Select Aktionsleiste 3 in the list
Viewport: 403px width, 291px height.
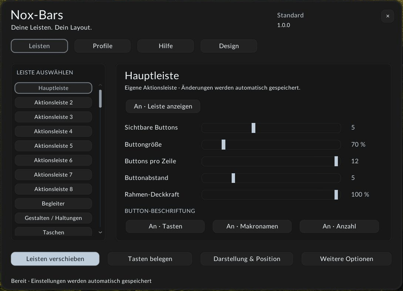53,117
